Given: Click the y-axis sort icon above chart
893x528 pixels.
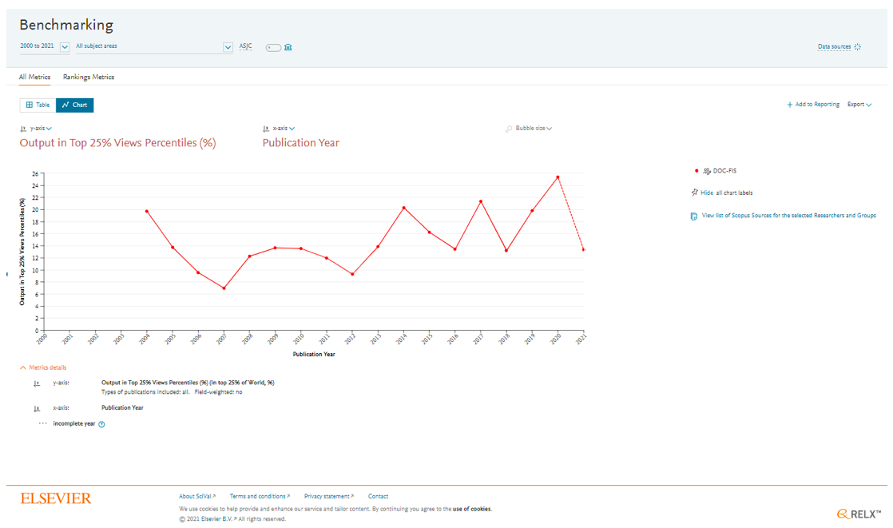Looking at the screenshot, I should click(x=23, y=129).
